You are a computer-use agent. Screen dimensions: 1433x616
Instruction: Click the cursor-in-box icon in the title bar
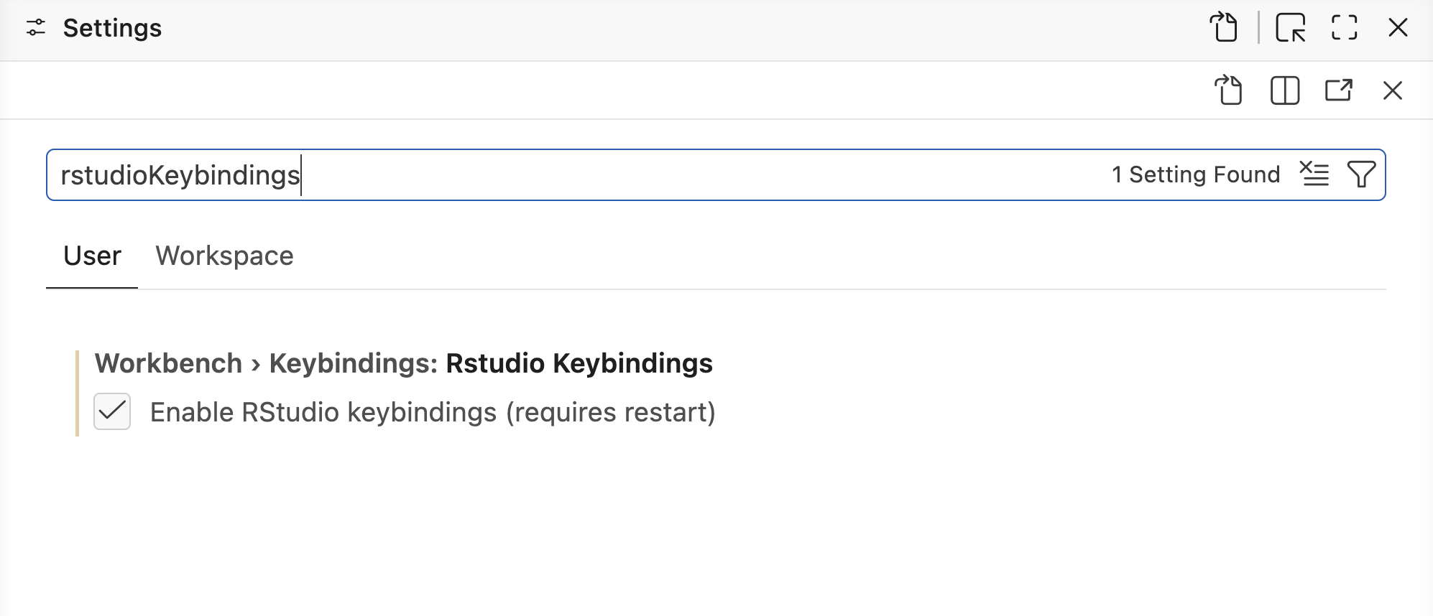tap(1291, 28)
